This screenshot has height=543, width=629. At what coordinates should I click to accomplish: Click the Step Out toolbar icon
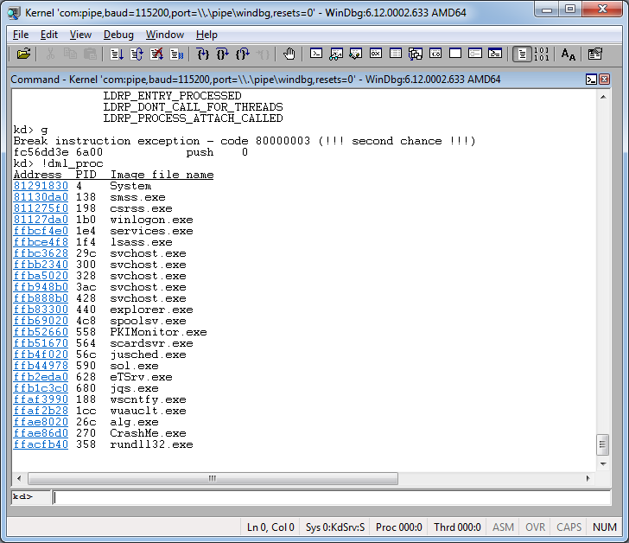[x=243, y=54]
